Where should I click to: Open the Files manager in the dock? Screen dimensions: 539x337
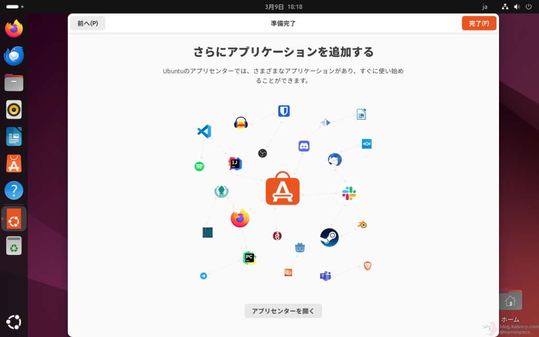point(14,83)
